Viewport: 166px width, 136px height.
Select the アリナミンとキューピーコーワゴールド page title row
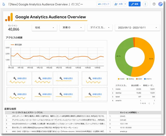(x=56, y=120)
